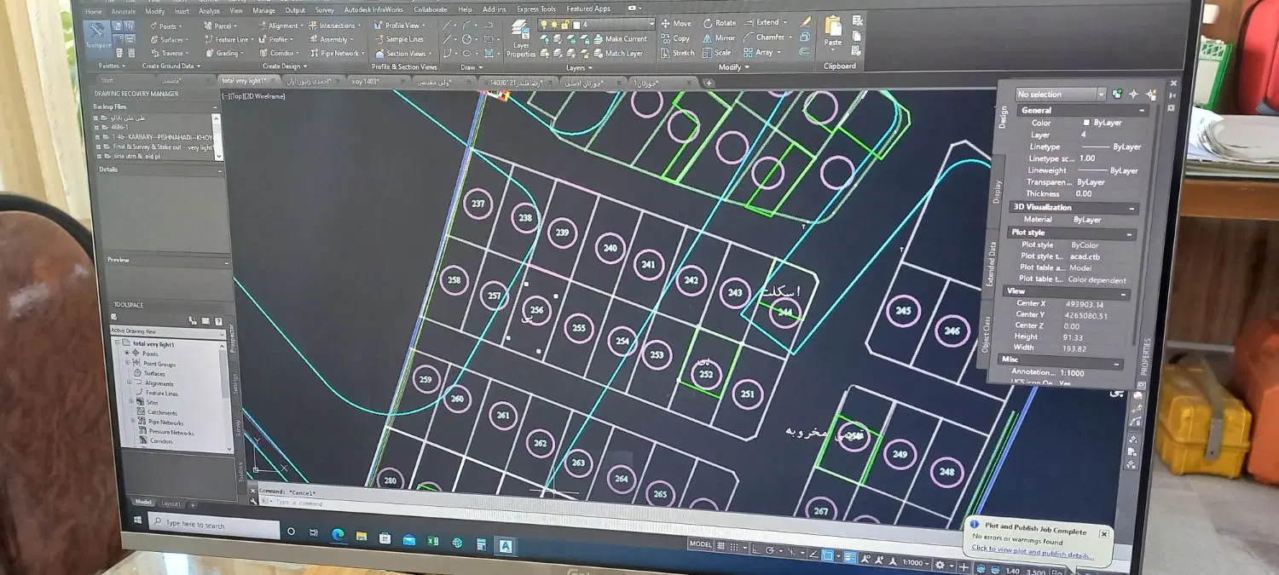Image resolution: width=1279 pixels, height=575 pixels.
Task: Switch to the Layout1 tab
Action: click(171, 503)
